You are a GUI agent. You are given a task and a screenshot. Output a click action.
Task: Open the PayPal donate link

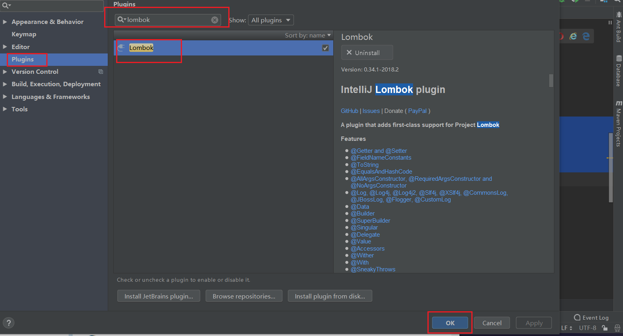417,111
